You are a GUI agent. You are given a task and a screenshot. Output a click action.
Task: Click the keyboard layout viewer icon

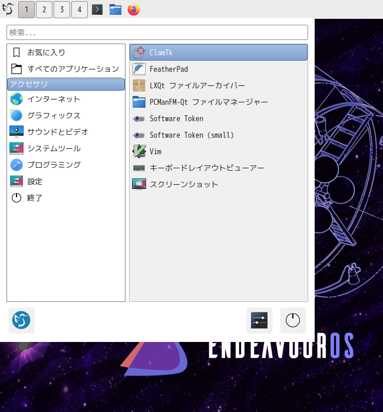[139, 168]
